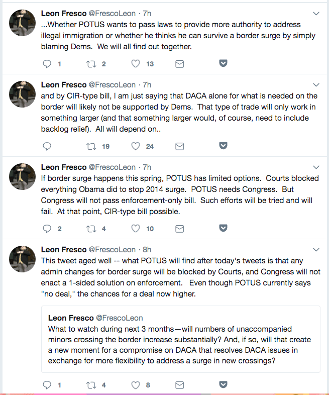This screenshot has width=329, height=395.
Task: Click Pocket save icon on first tweet
Action: coord(224,63)
